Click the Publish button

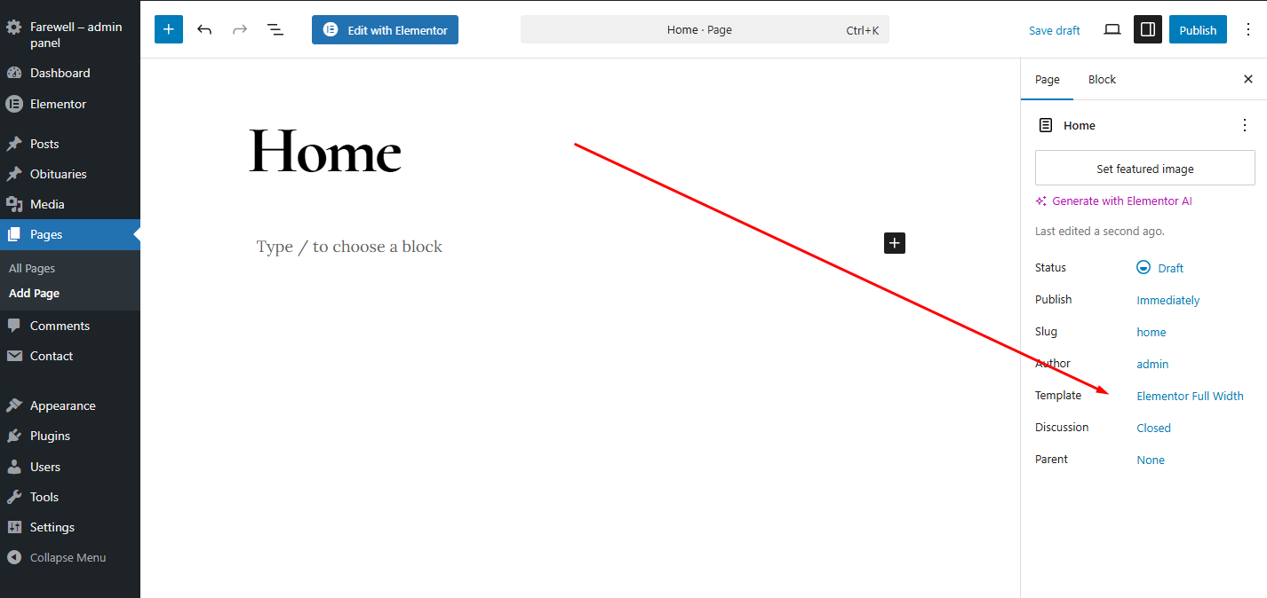(x=1197, y=29)
